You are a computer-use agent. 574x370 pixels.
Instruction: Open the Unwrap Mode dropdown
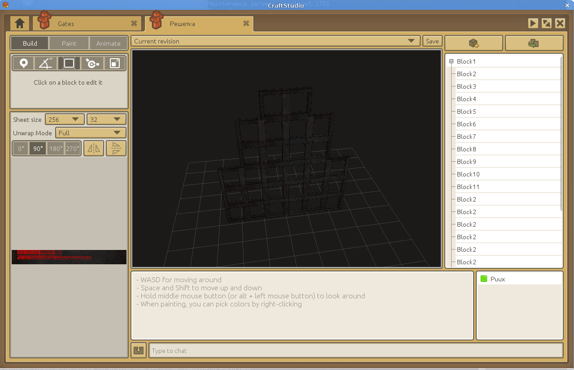91,133
